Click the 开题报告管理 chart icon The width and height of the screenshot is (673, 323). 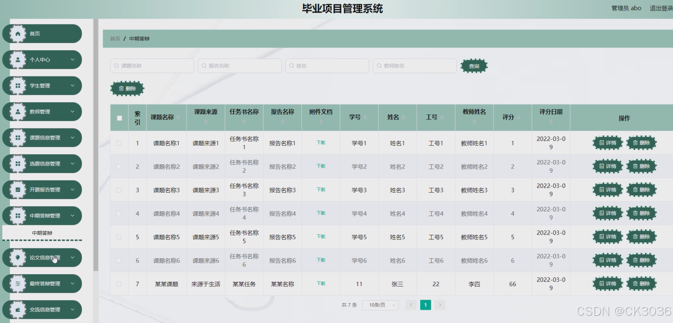click(18, 190)
